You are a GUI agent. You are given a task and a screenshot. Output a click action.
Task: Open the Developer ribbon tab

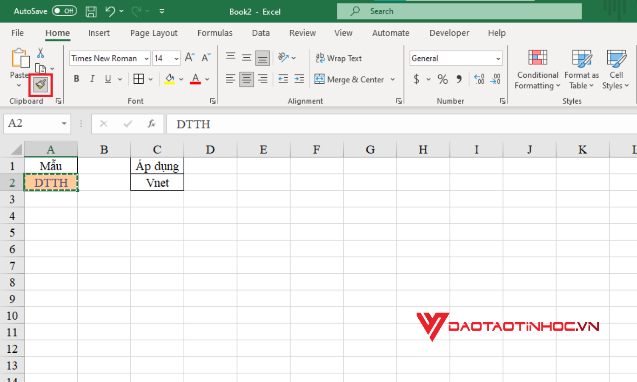coord(449,33)
